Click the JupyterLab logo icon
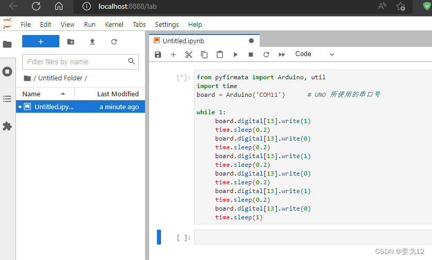This screenshot has height=260, width=432. (x=7, y=24)
